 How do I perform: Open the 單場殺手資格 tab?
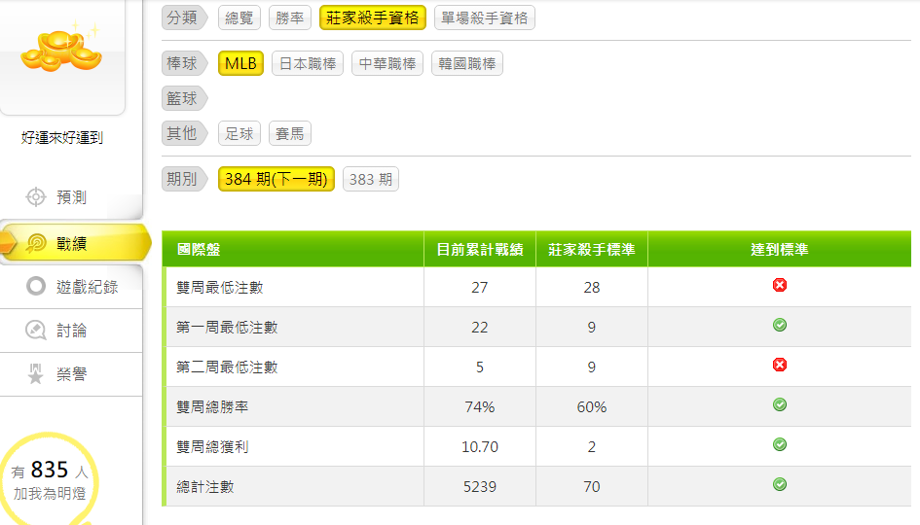485,17
